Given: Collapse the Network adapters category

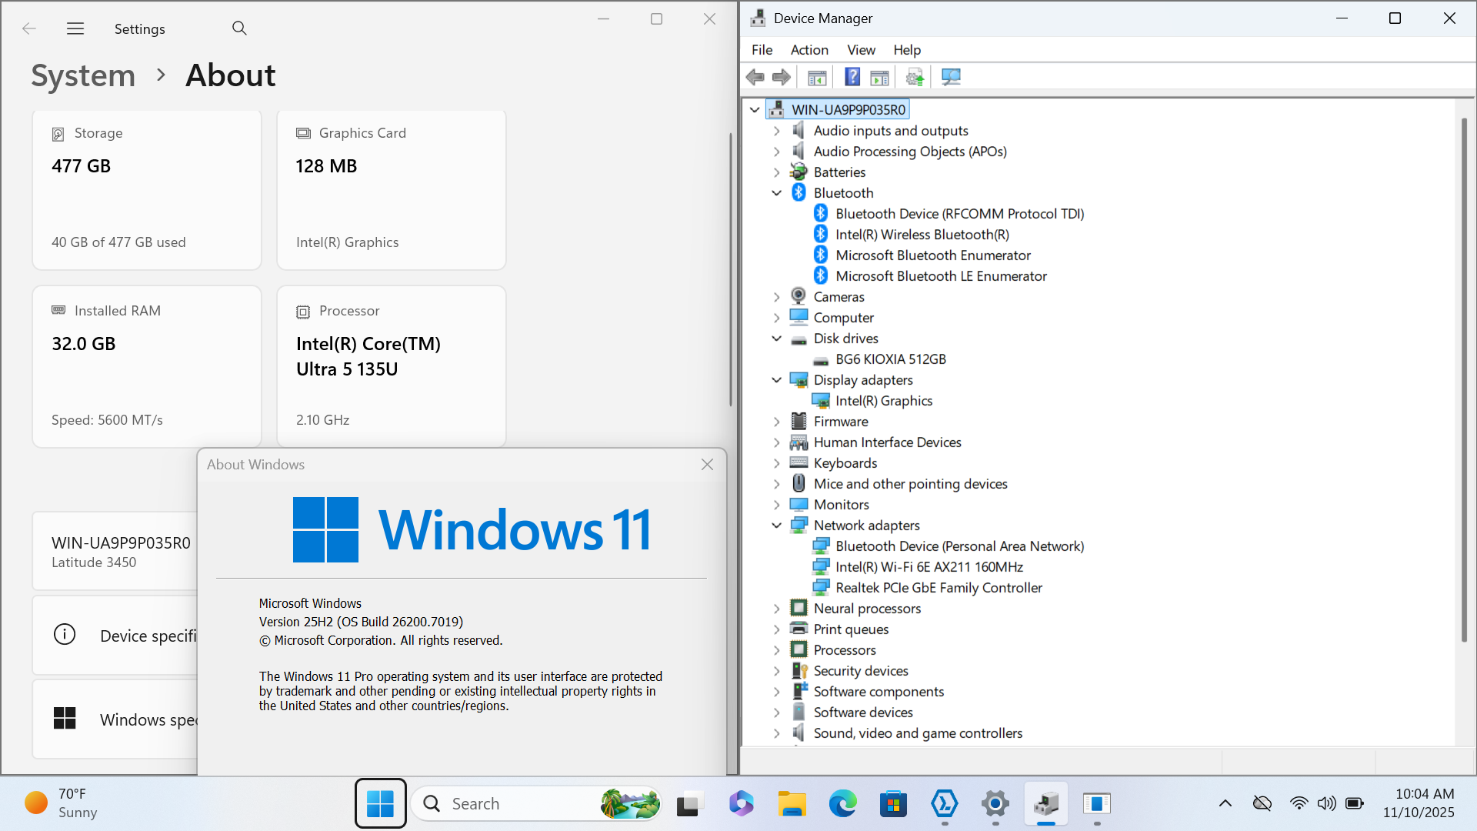Looking at the screenshot, I should pyautogui.click(x=776, y=526).
